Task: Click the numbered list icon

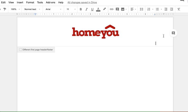Action: [149, 9]
